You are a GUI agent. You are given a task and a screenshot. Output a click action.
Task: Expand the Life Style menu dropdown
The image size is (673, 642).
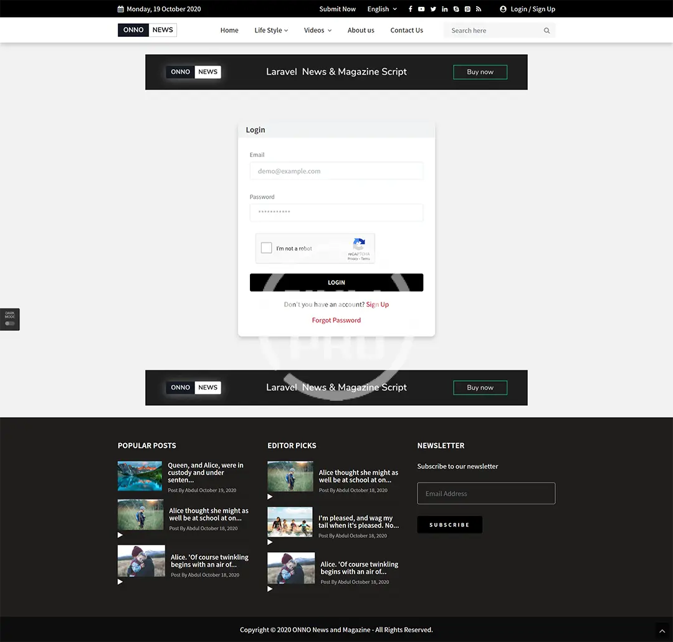point(271,31)
